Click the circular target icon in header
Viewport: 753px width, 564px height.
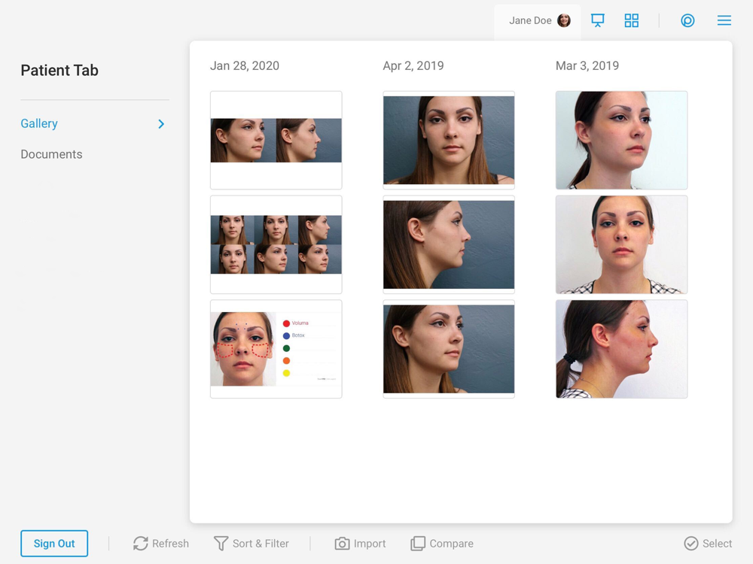(x=687, y=20)
